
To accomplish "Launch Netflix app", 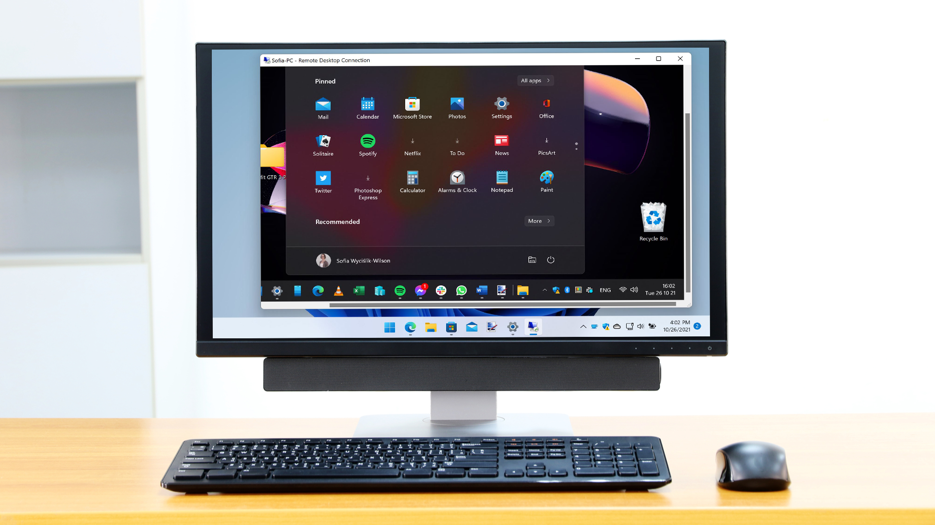I will [412, 144].
